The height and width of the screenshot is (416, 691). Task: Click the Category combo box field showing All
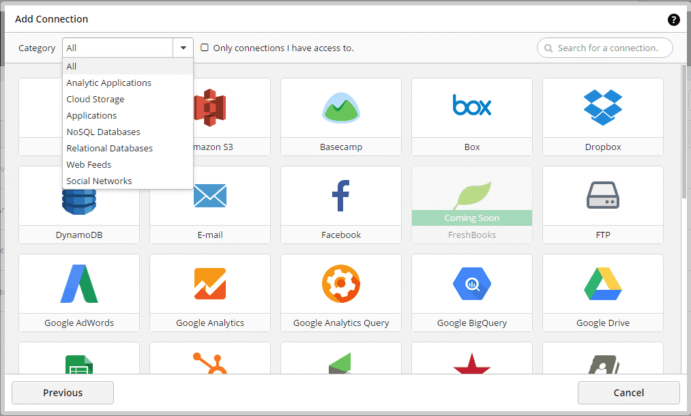117,48
